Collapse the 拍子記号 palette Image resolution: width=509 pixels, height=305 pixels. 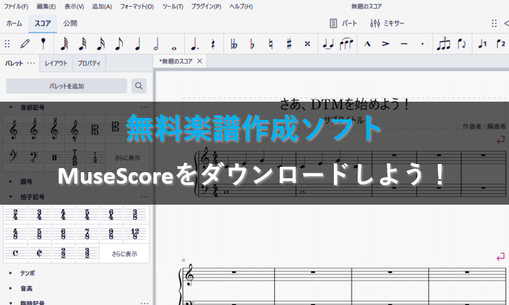(10, 197)
